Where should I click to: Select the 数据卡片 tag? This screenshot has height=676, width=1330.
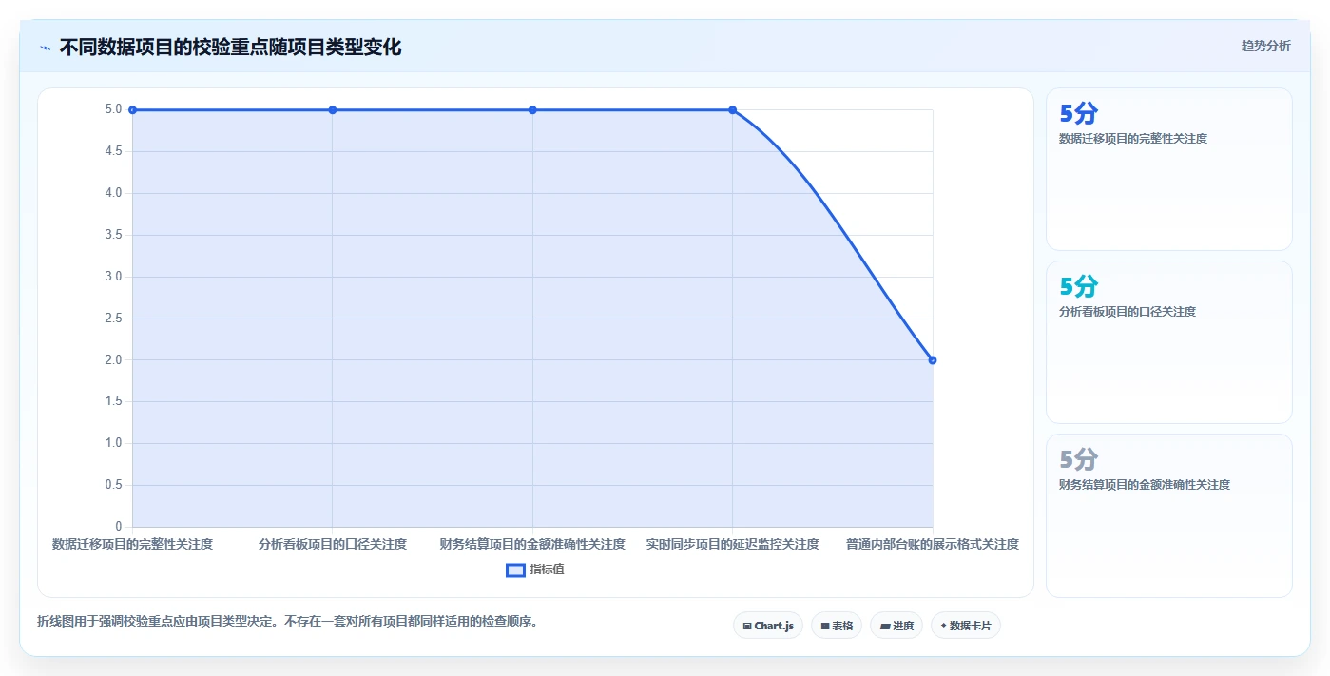pyautogui.click(x=966, y=626)
